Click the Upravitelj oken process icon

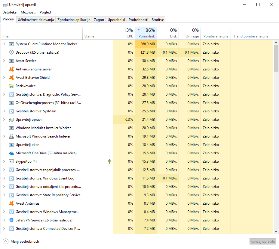click(x=11, y=145)
